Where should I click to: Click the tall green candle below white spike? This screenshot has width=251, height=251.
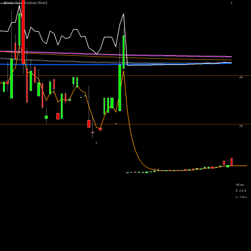pyautogui.click(x=123, y=52)
